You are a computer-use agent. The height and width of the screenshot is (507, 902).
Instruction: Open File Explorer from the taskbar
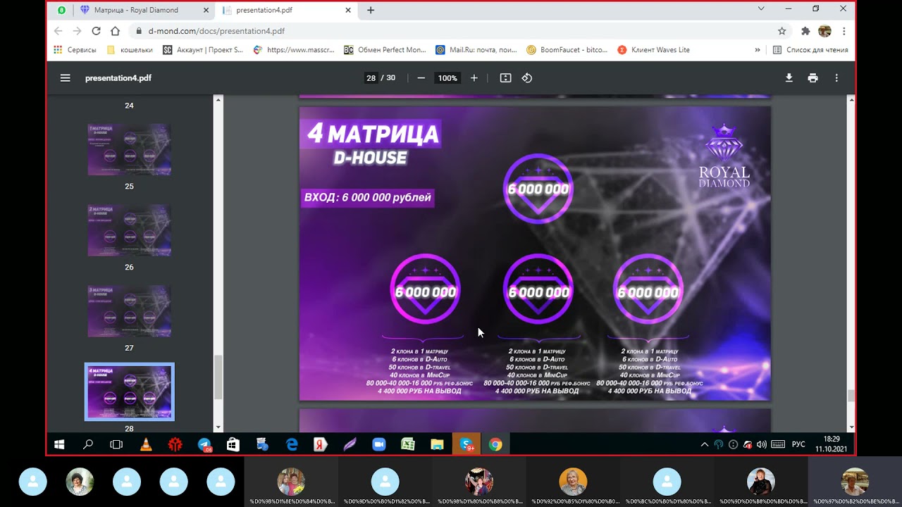pyautogui.click(x=437, y=444)
